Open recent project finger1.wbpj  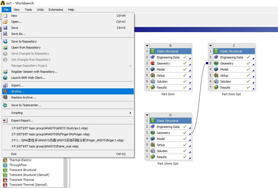click(x=68, y=140)
